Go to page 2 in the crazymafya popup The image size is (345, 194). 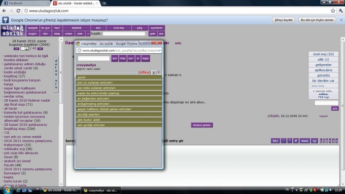159,72
